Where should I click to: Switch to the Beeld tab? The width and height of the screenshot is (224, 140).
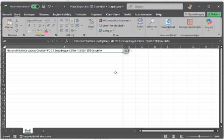[127, 14]
